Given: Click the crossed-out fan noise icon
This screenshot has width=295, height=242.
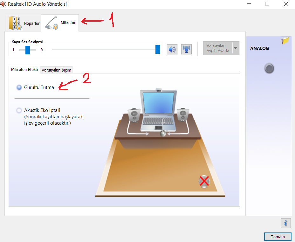Looking at the screenshot, I should click(x=204, y=182).
